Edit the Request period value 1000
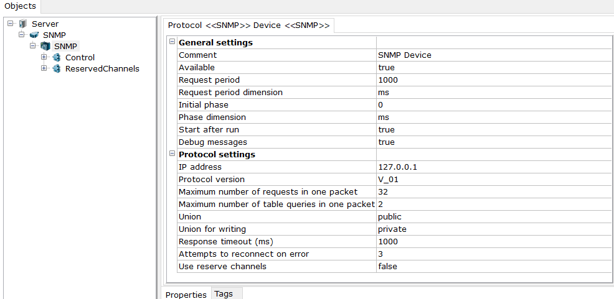Image resolution: width=614 pixels, height=299 pixels. click(x=493, y=80)
